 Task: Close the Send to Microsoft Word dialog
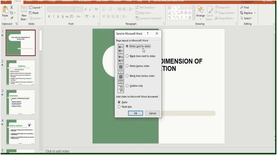click(x=157, y=34)
